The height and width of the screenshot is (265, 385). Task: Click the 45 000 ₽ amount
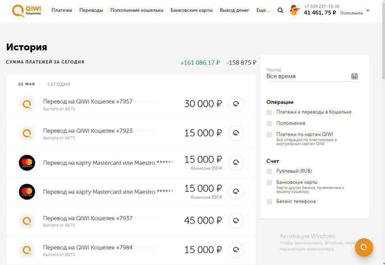203,220
